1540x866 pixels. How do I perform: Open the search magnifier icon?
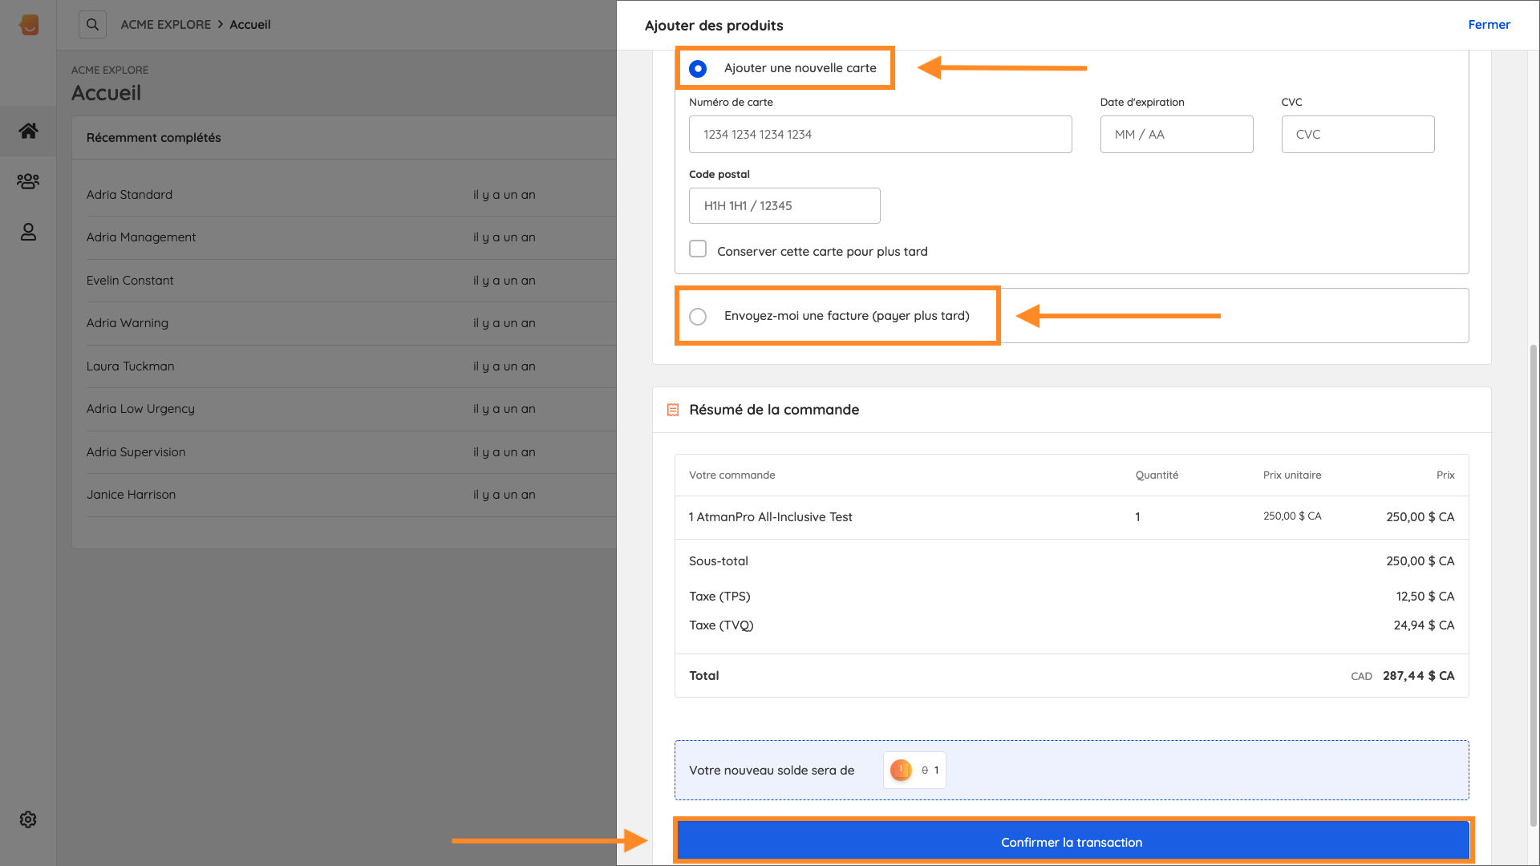[x=92, y=25]
